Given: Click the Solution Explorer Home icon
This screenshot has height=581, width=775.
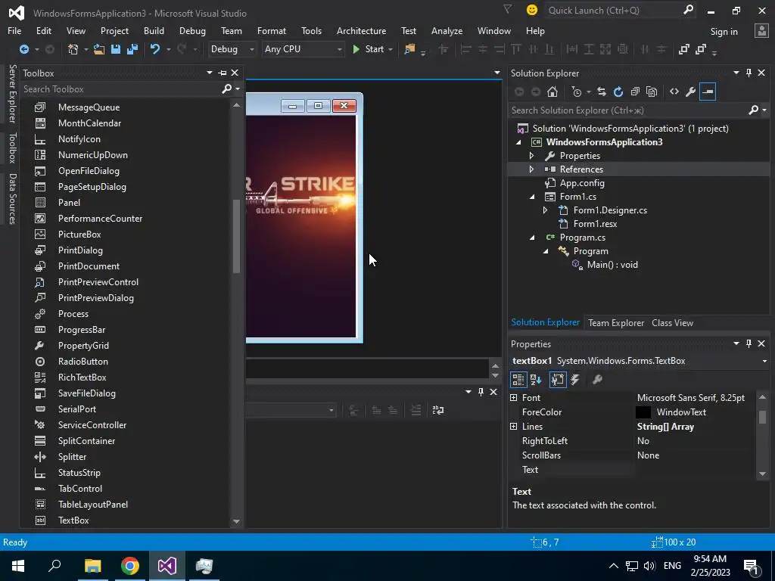Looking at the screenshot, I should tap(552, 92).
